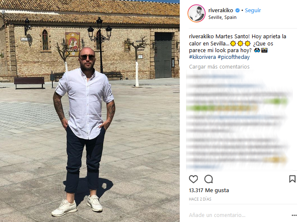Screen dimensions: 298x222
Task: Open the #kikorivera hashtag
Action: [202, 57]
